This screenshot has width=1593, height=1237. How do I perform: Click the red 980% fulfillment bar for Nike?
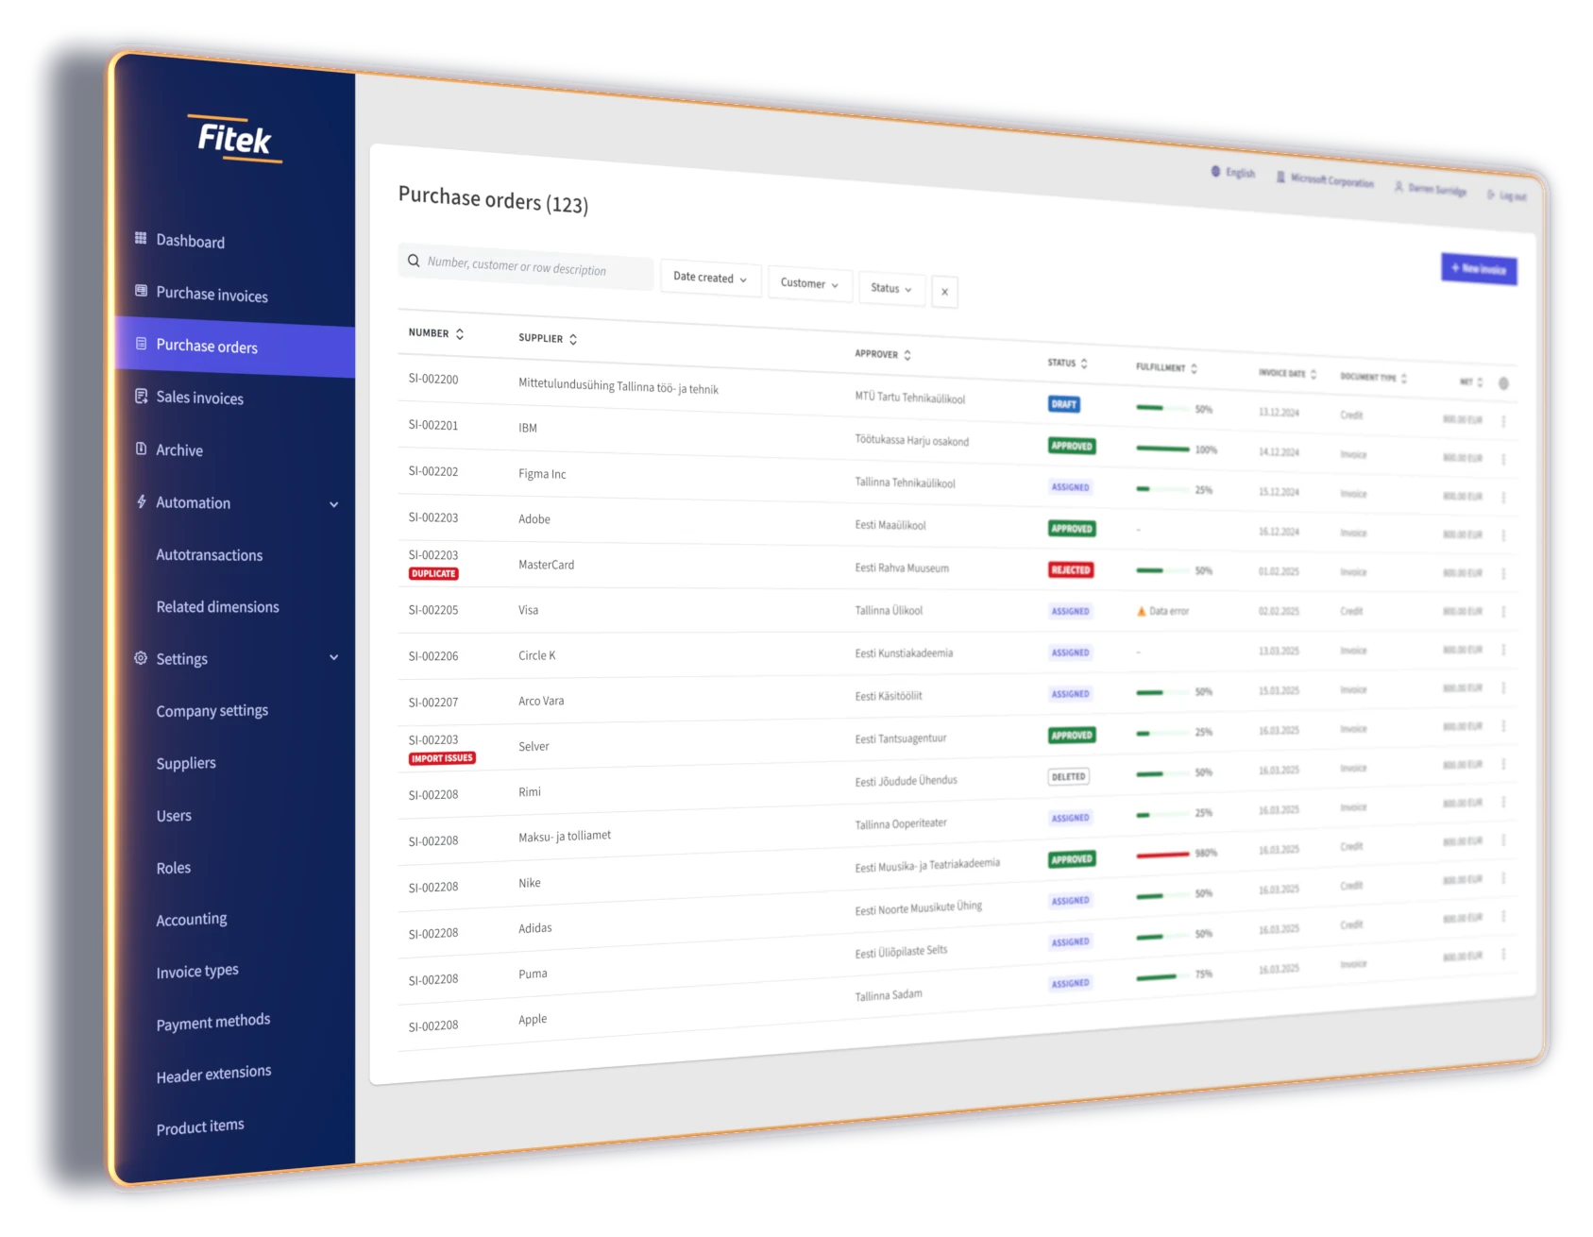coord(1162,855)
